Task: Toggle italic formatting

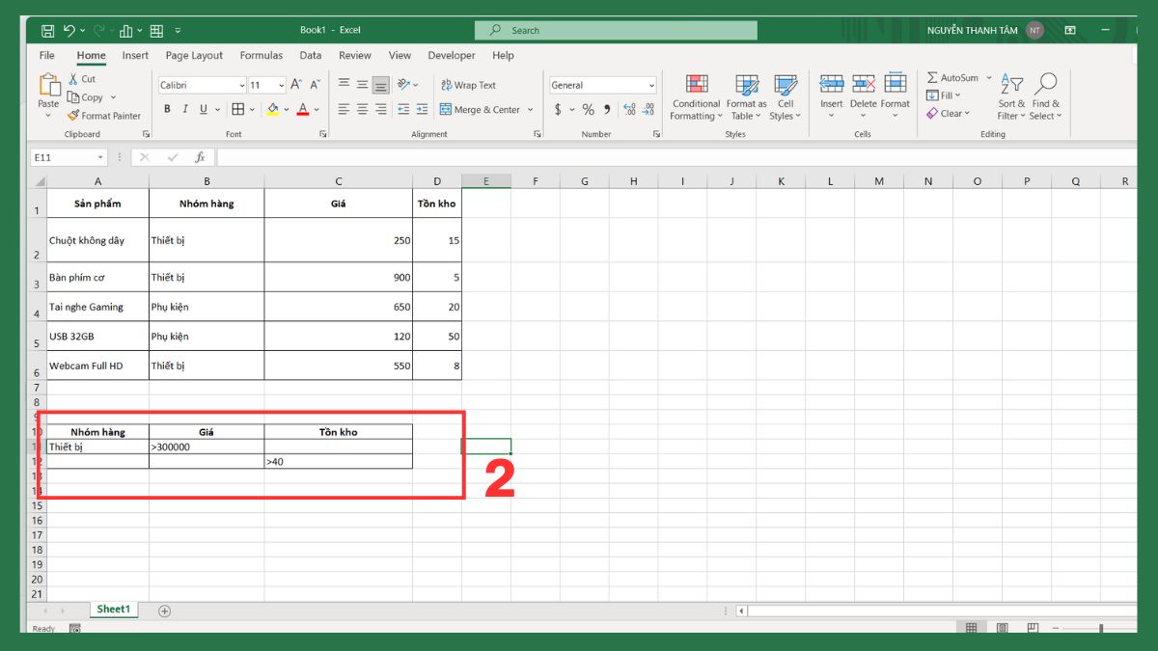Action: (x=183, y=109)
